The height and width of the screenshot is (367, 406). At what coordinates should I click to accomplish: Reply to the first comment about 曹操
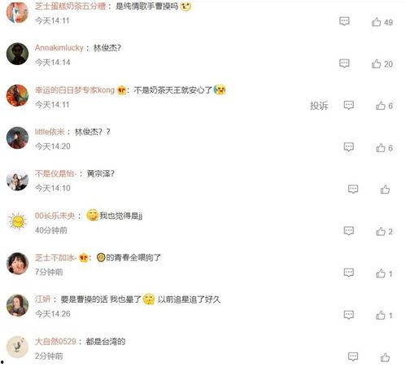coord(344,21)
